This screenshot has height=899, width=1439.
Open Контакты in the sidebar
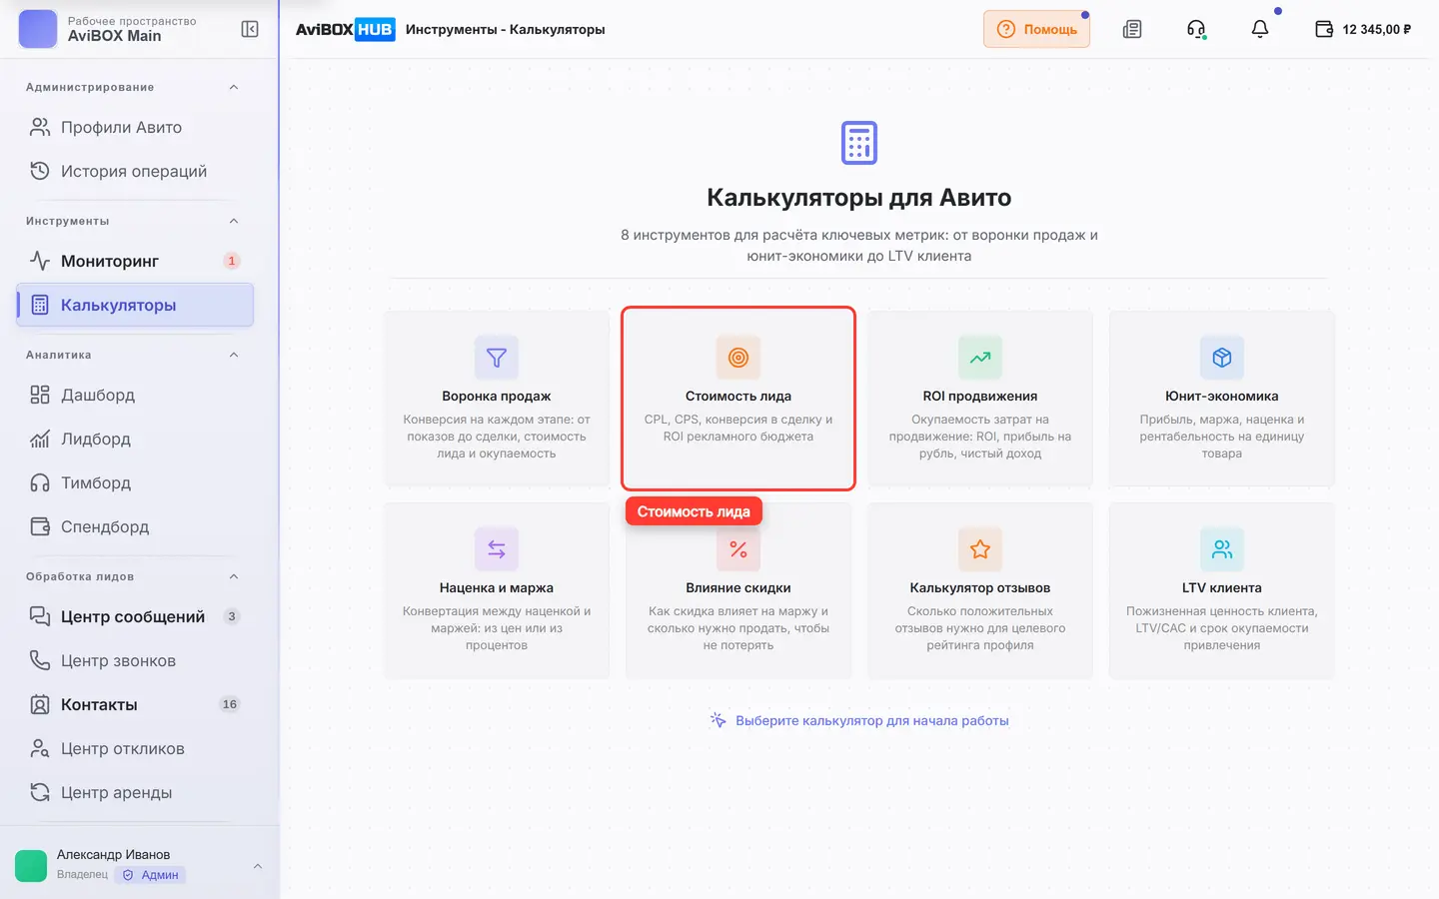click(135, 704)
